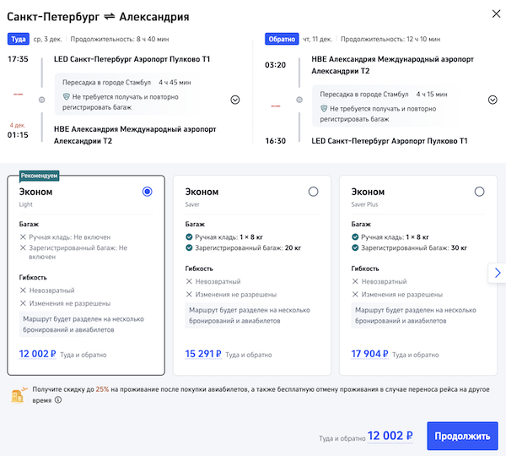Click the hotel discount promo icon
506x456 pixels.
coord(17,394)
